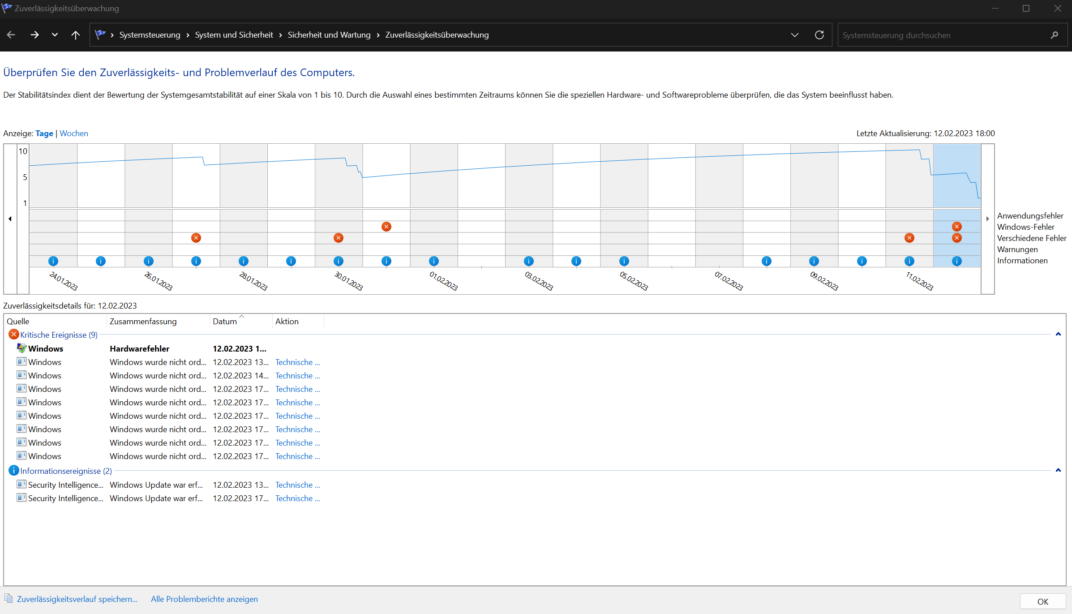Expand address bar history dropdown
Screen dimensions: 1072x614
(794, 35)
